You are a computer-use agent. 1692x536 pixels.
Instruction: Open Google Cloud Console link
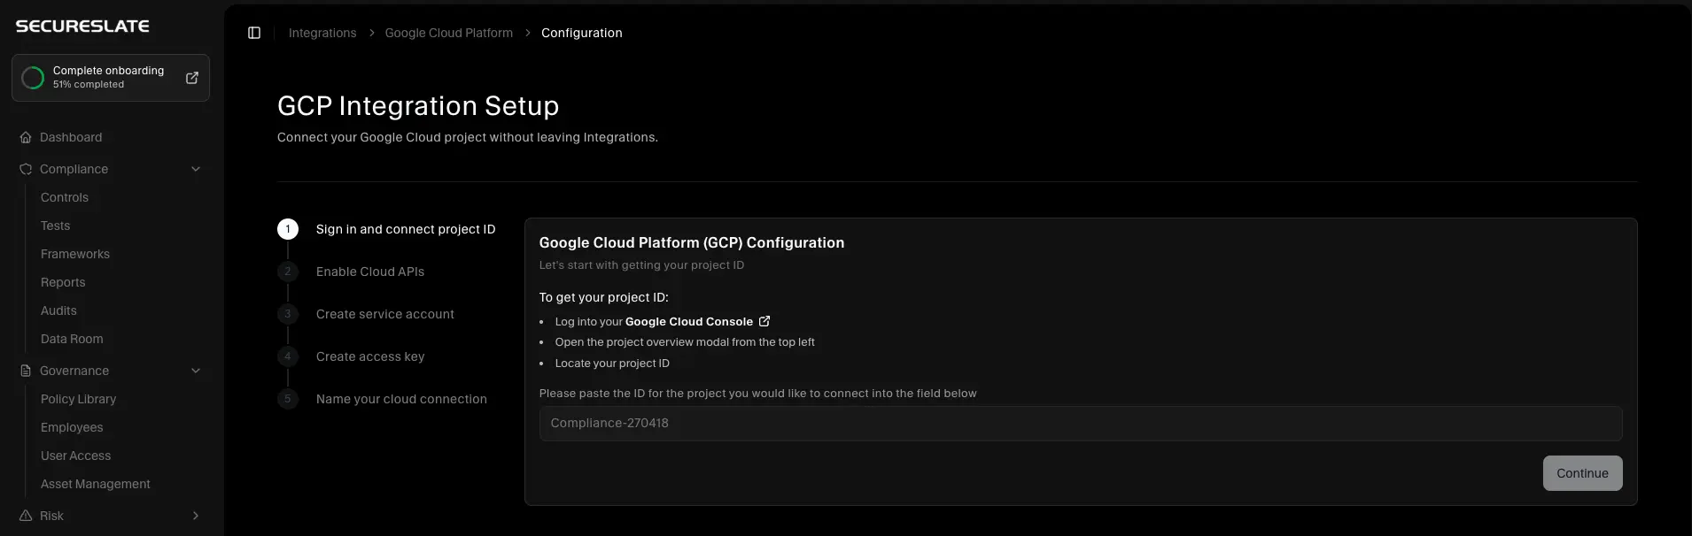click(x=689, y=321)
